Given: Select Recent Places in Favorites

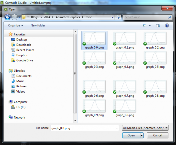Looking at the screenshot, I should (25, 50).
